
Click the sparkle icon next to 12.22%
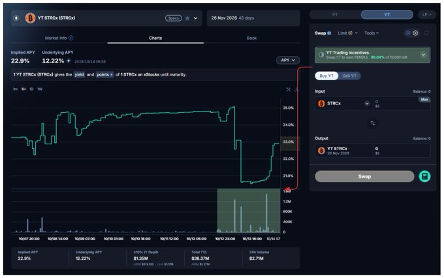click(x=69, y=61)
